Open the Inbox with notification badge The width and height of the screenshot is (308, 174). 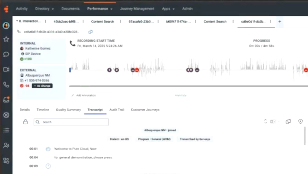pyautogui.click(x=6, y=100)
